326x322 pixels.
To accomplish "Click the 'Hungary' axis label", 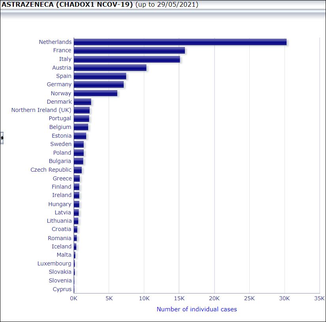I will coord(60,204).
